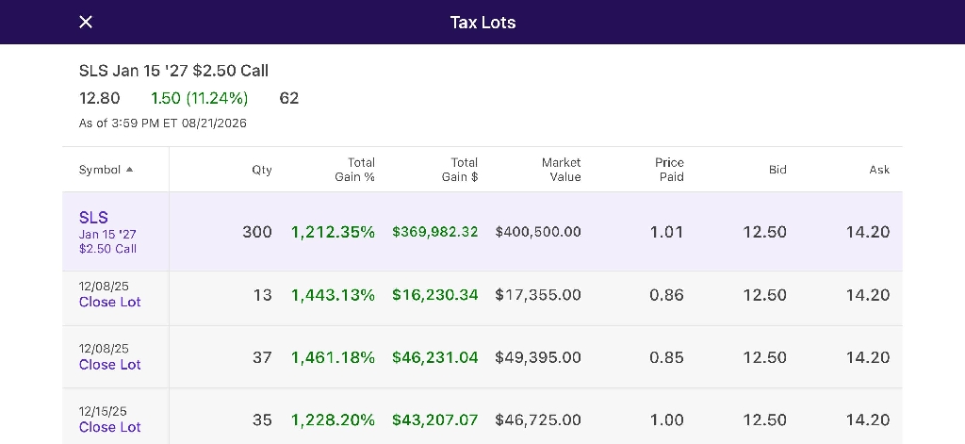965x444 pixels.
Task: Sort by Total Gain % header
Action: (x=354, y=170)
